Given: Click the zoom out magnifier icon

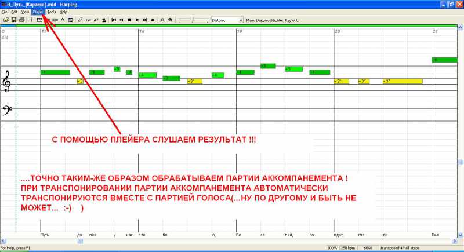Looking at the screenshot, I should coord(162,20).
